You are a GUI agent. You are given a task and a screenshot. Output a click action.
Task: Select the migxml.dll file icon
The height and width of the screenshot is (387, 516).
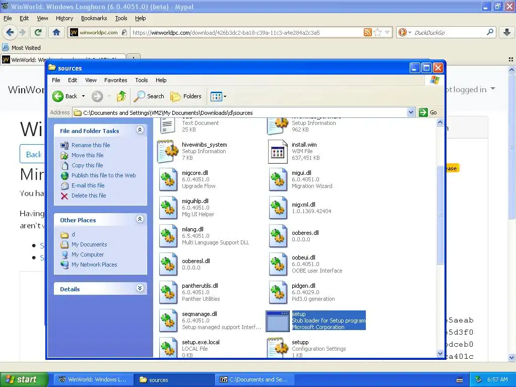[278, 208]
